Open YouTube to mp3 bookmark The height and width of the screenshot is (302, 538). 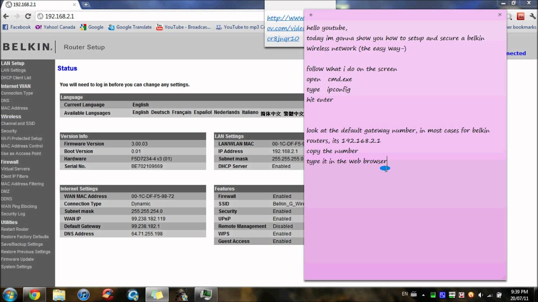point(240,27)
